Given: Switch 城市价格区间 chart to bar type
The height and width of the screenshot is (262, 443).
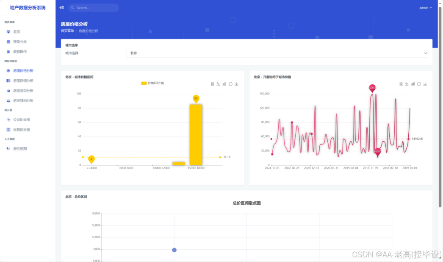Looking at the screenshot, I should point(224,84).
